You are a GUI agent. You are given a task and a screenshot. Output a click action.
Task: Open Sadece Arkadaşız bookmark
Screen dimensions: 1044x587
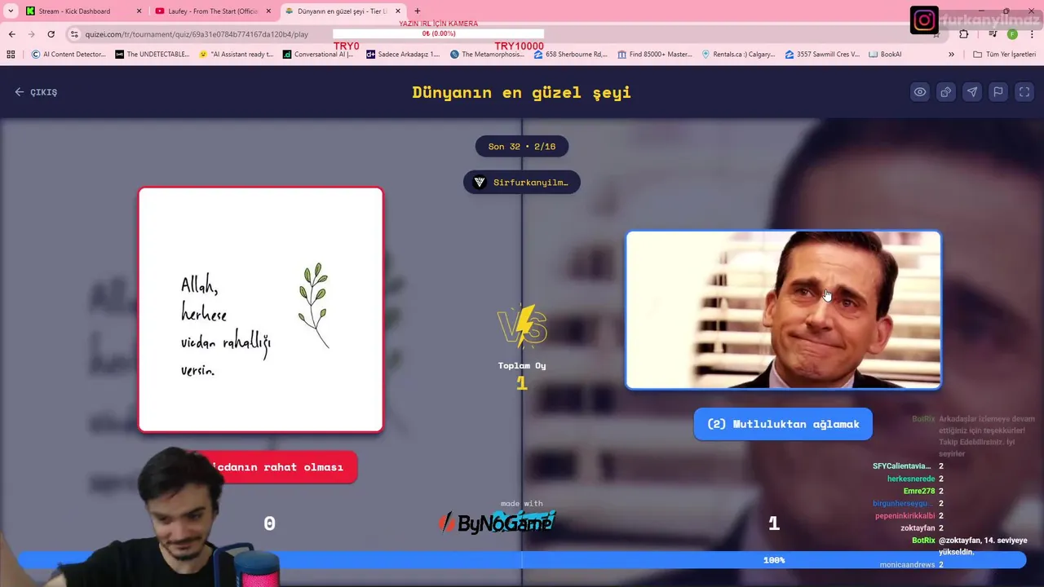coord(403,55)
